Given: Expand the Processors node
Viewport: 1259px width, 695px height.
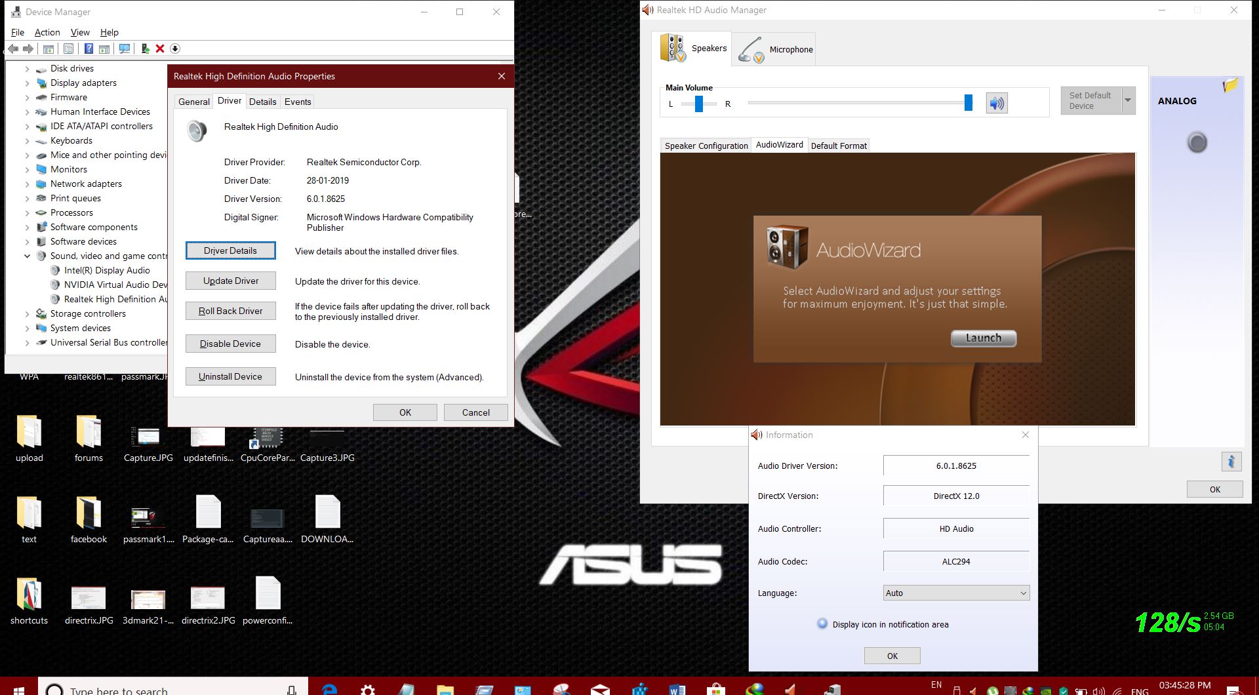Looking at the screenshot, I should 27,212.
